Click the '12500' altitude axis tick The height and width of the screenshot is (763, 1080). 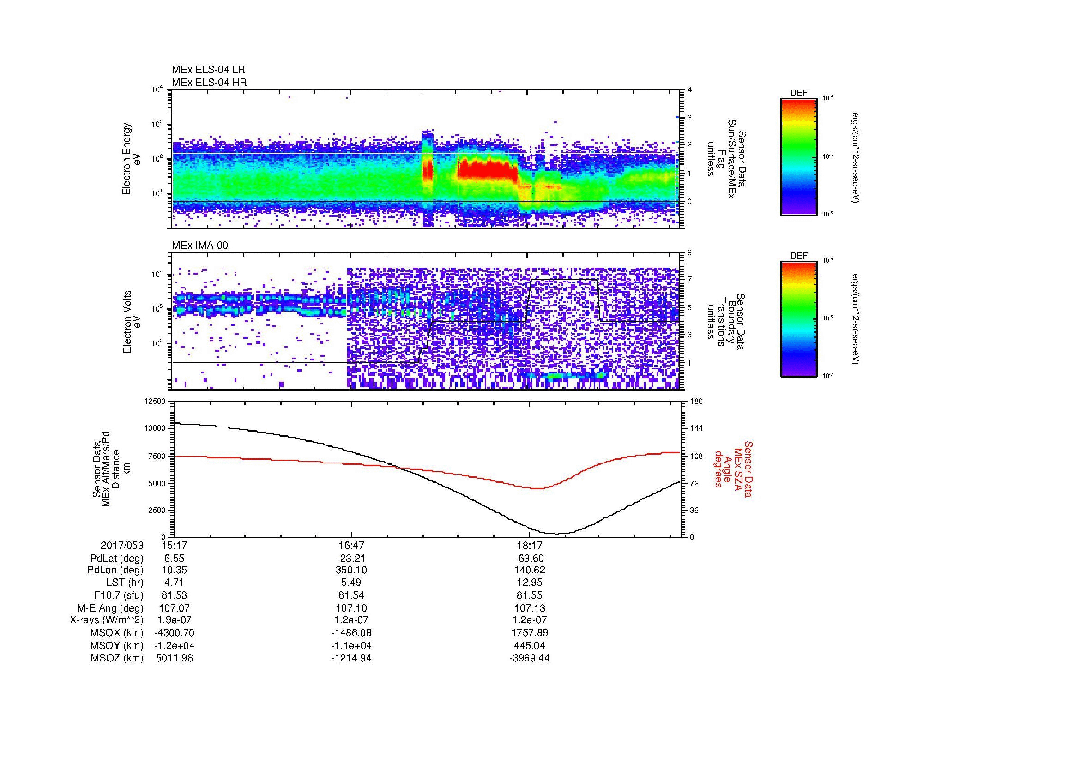coord(155,401)
